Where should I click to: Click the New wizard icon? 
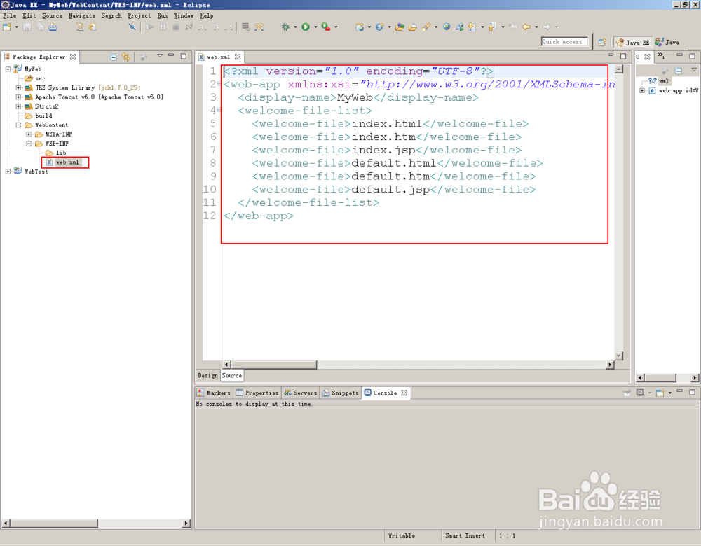point(7,27)
